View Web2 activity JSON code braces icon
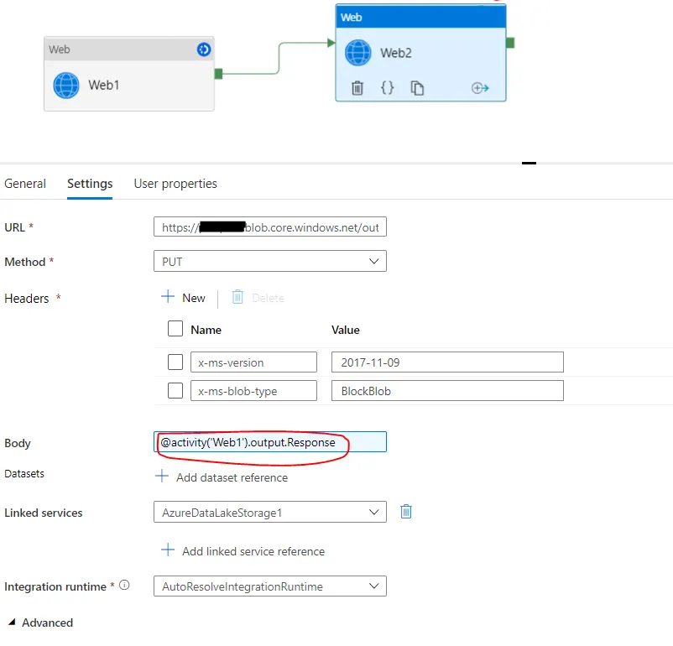The height and width of the screenshot is (646, 673). pos(387,87)
